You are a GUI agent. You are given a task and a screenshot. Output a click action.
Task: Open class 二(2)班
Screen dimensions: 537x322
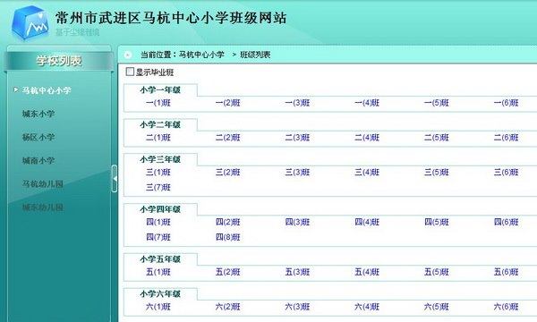227,138
